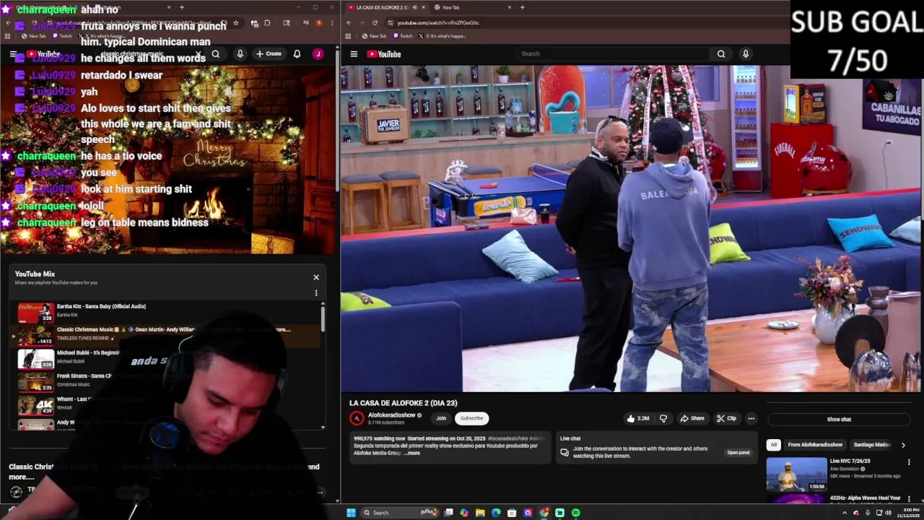The image size is (924, 520).
Task: Click Create button in left YouTube
Action: (x=269, y=53)
